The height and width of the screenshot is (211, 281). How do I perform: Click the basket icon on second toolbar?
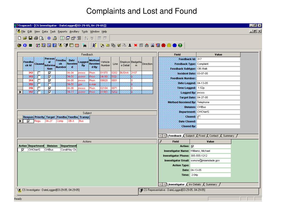pos(19,45)
